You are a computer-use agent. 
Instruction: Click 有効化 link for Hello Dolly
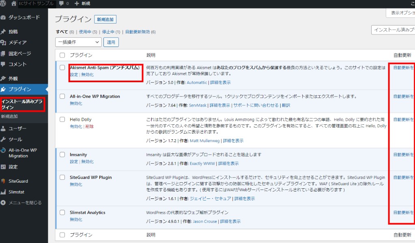(76, 126)
